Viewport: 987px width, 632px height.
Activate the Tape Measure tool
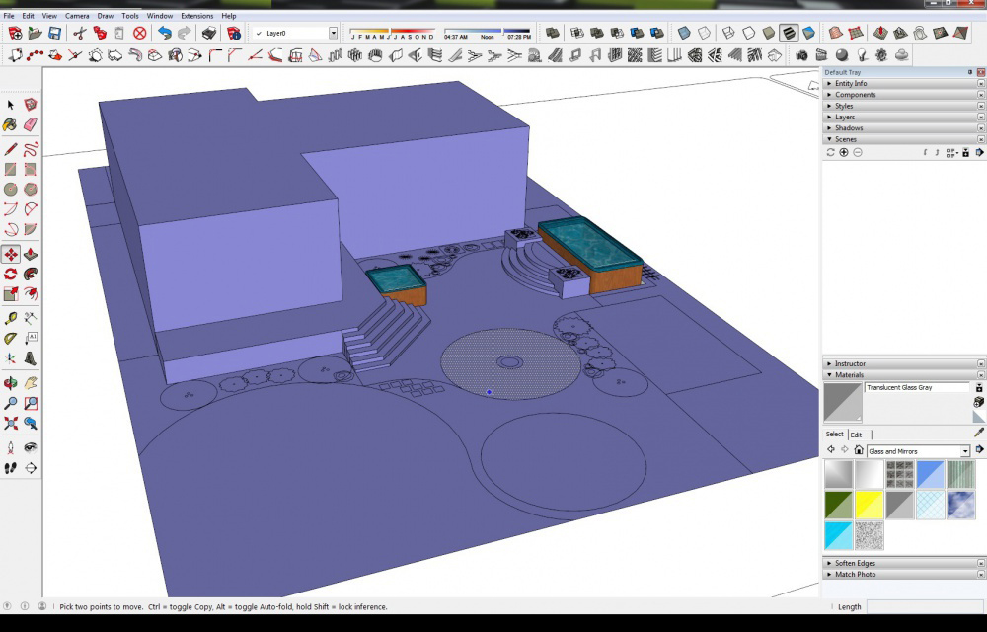[11, 319]
